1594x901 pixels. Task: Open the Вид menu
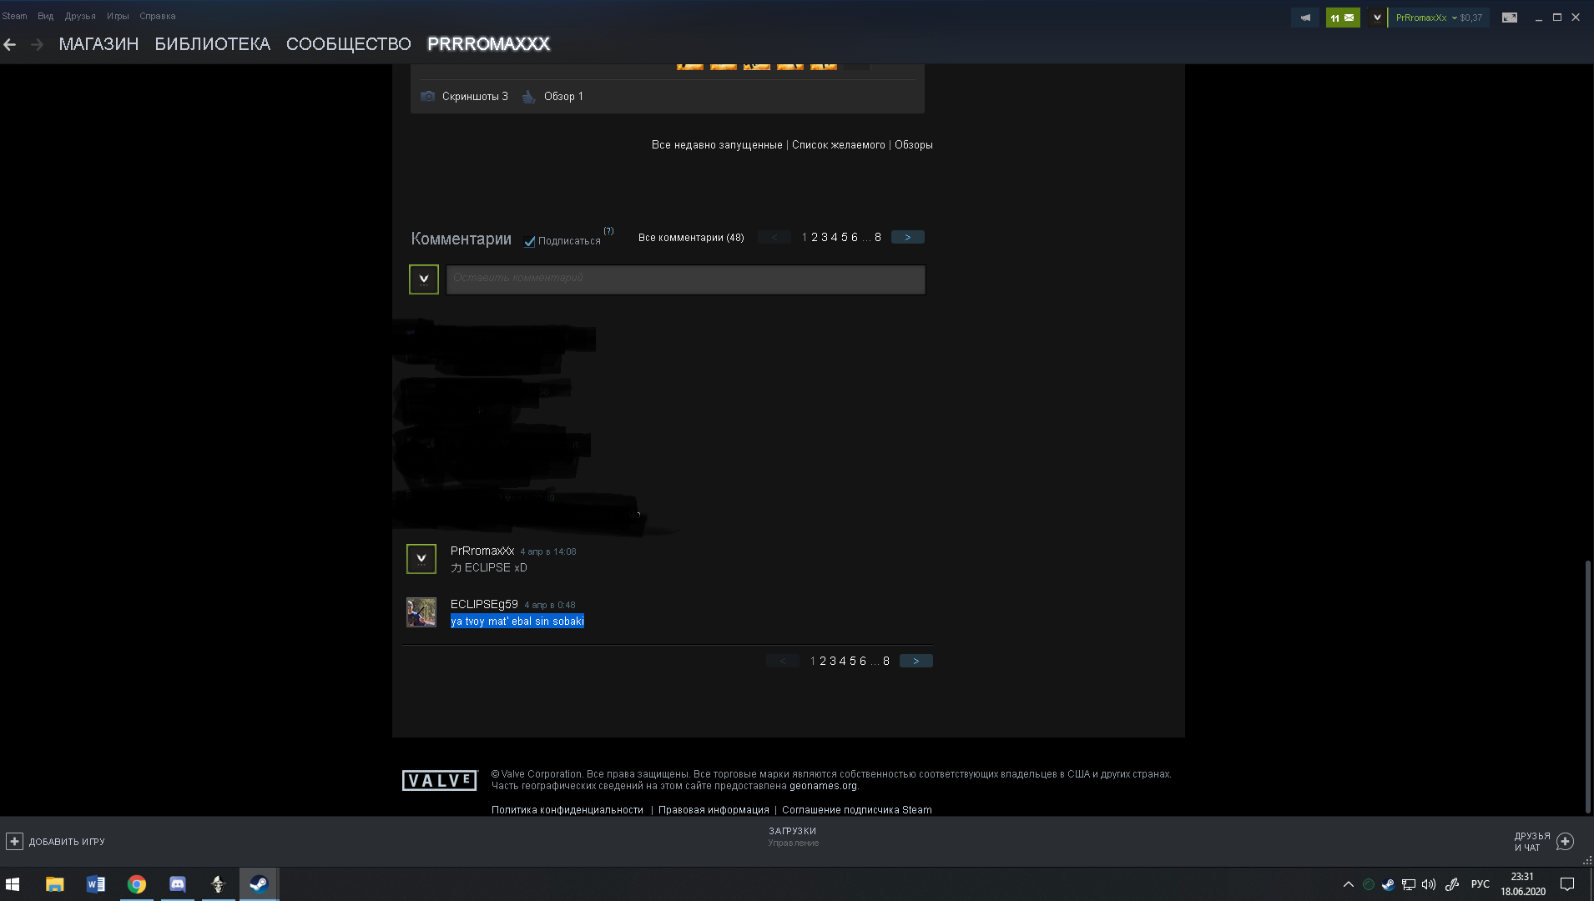pyautogui.click(x=45, y=16)
